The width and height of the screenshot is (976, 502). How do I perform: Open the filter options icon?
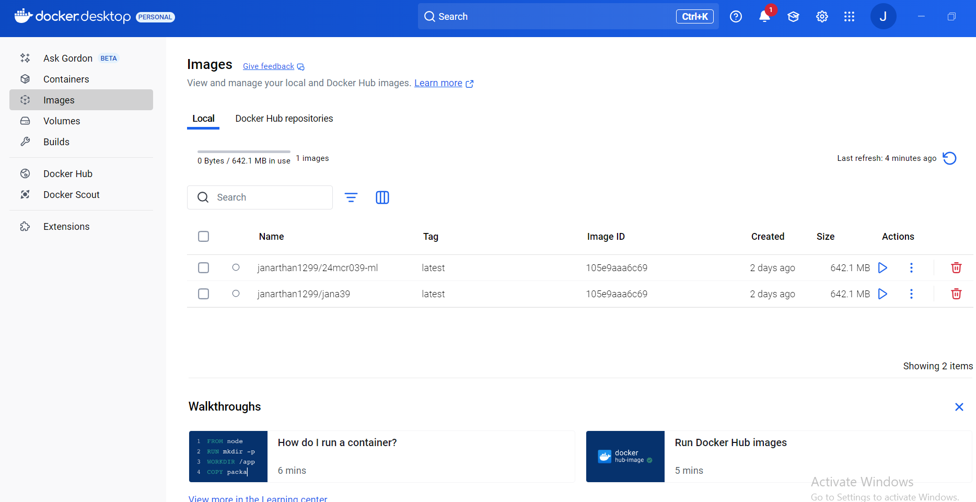click(x=351, y=197)
